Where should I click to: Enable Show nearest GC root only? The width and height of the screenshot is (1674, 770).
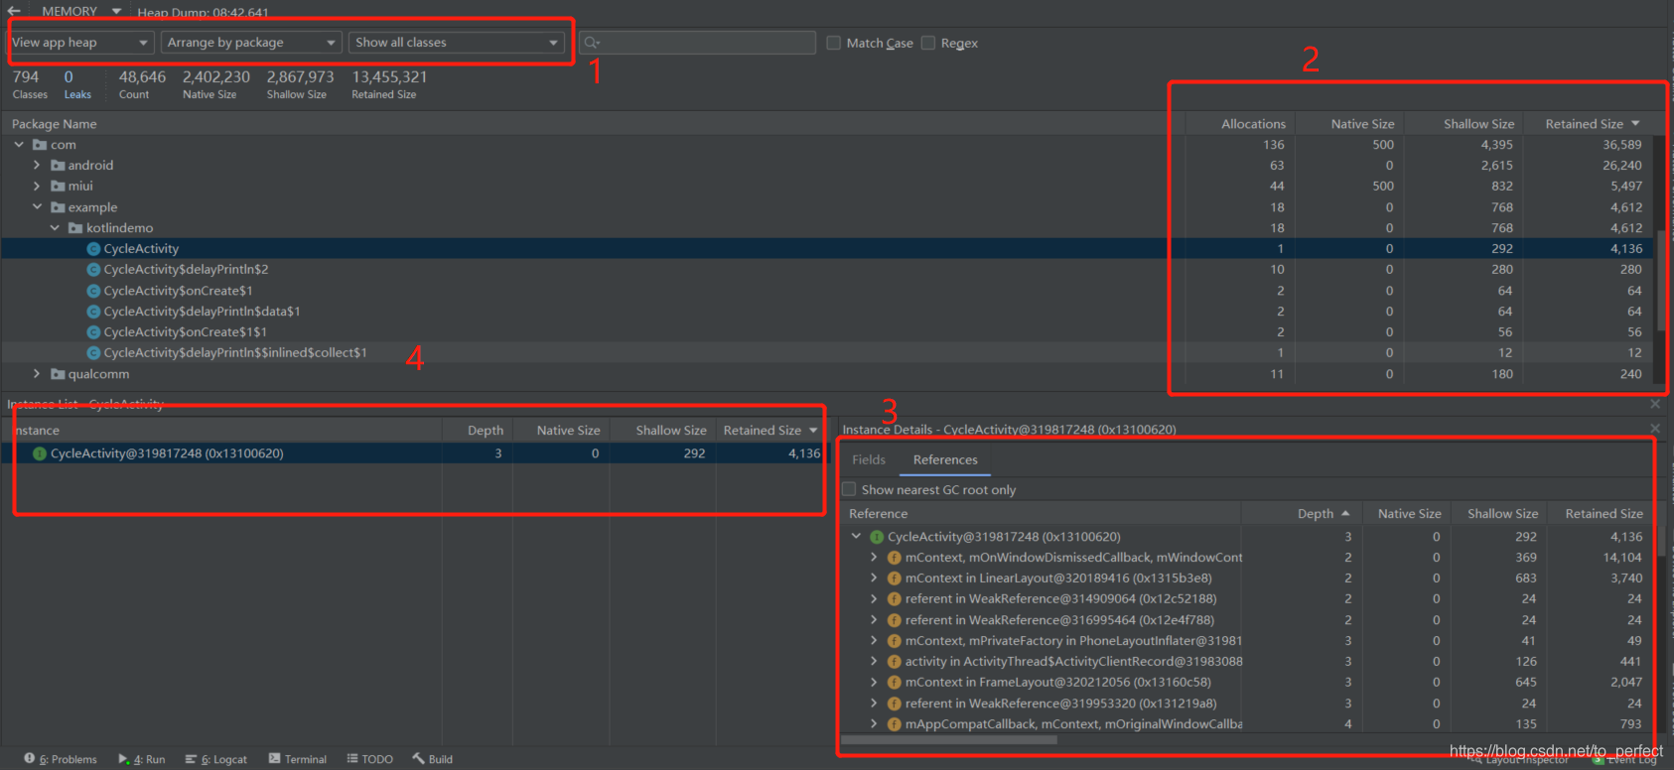(x=849, y=489)
